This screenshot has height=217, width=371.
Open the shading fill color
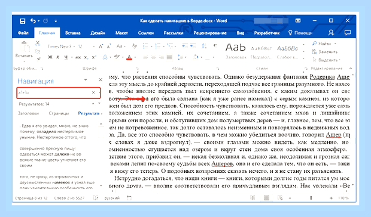pyautogui.click(x=196, y=57)
